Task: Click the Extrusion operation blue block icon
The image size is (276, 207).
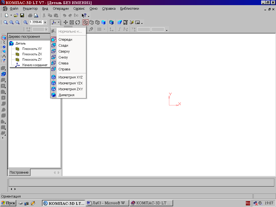Action: 119,22
